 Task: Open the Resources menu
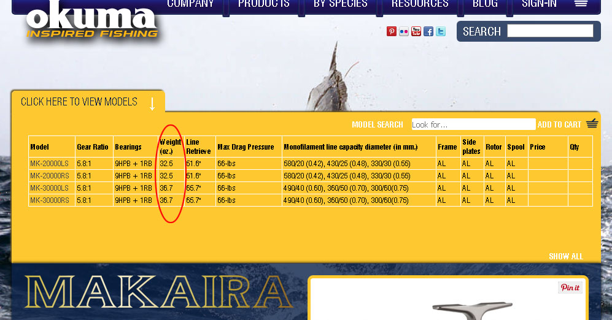tap(419, 4)
